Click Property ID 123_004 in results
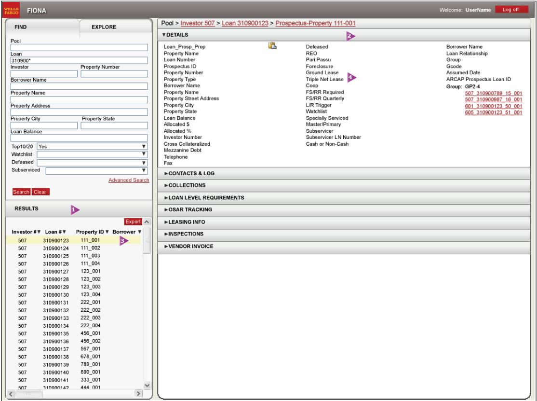The width and height of the screenshot is (537, 401). (91, 294)
